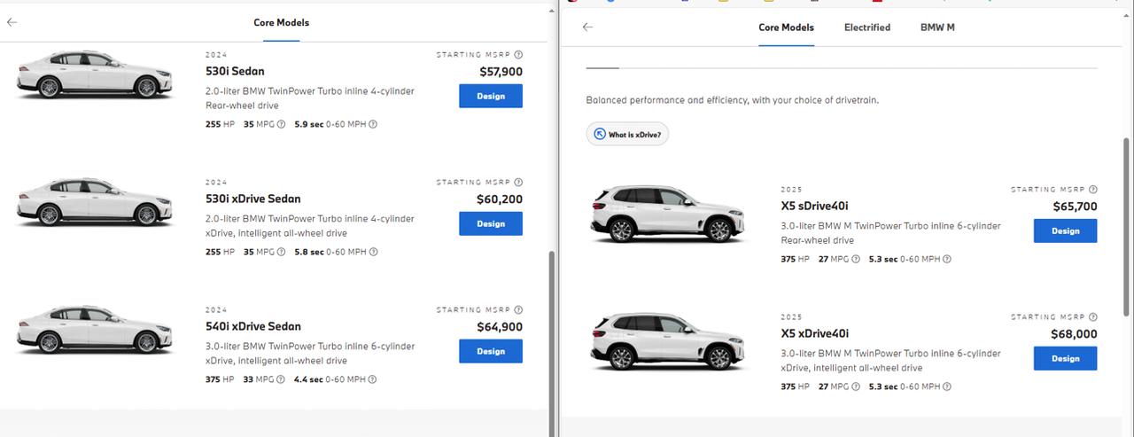1134x437 pixels.
Task: Open the What is xDrive? link
Action: coord(627,135)
